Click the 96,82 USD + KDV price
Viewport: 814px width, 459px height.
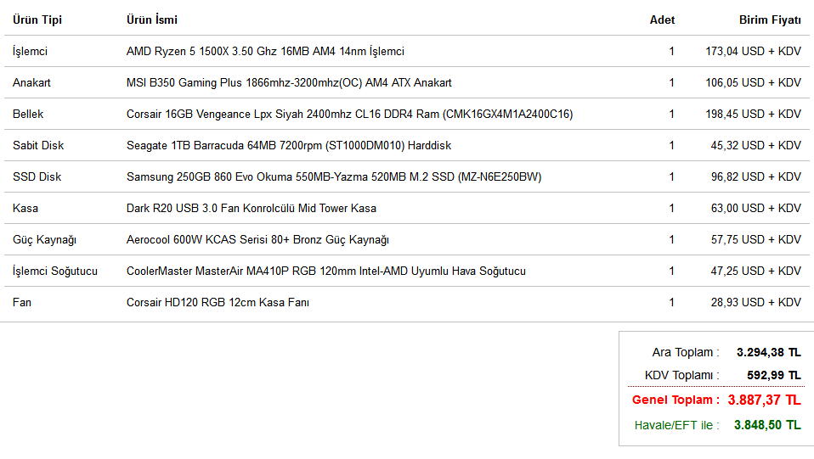coord(756,176)
